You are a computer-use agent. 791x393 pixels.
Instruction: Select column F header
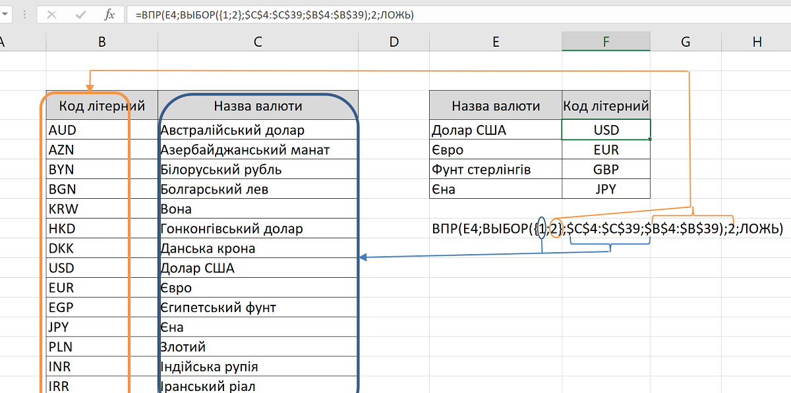(606, 41)
